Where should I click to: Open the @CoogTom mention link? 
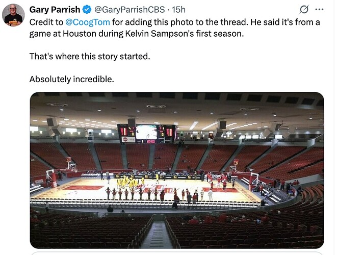[85, 22]
